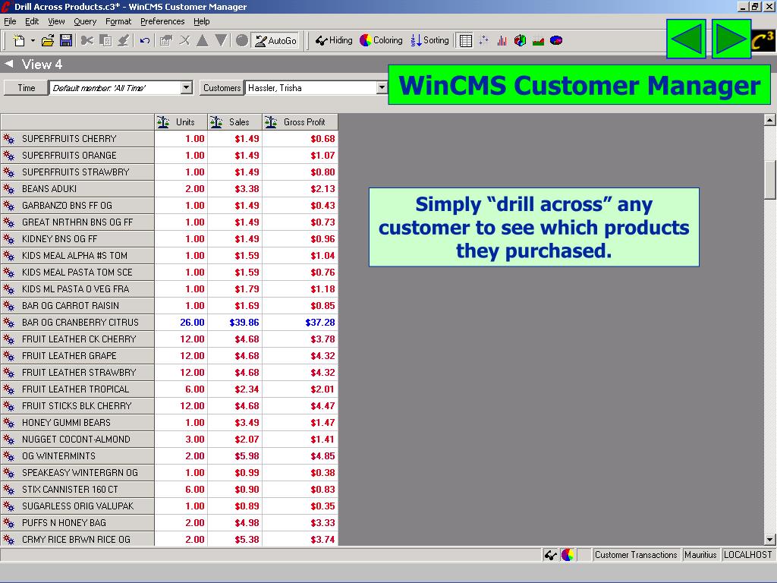
Task: Click the Time dimension button
Action: (26, 88)
